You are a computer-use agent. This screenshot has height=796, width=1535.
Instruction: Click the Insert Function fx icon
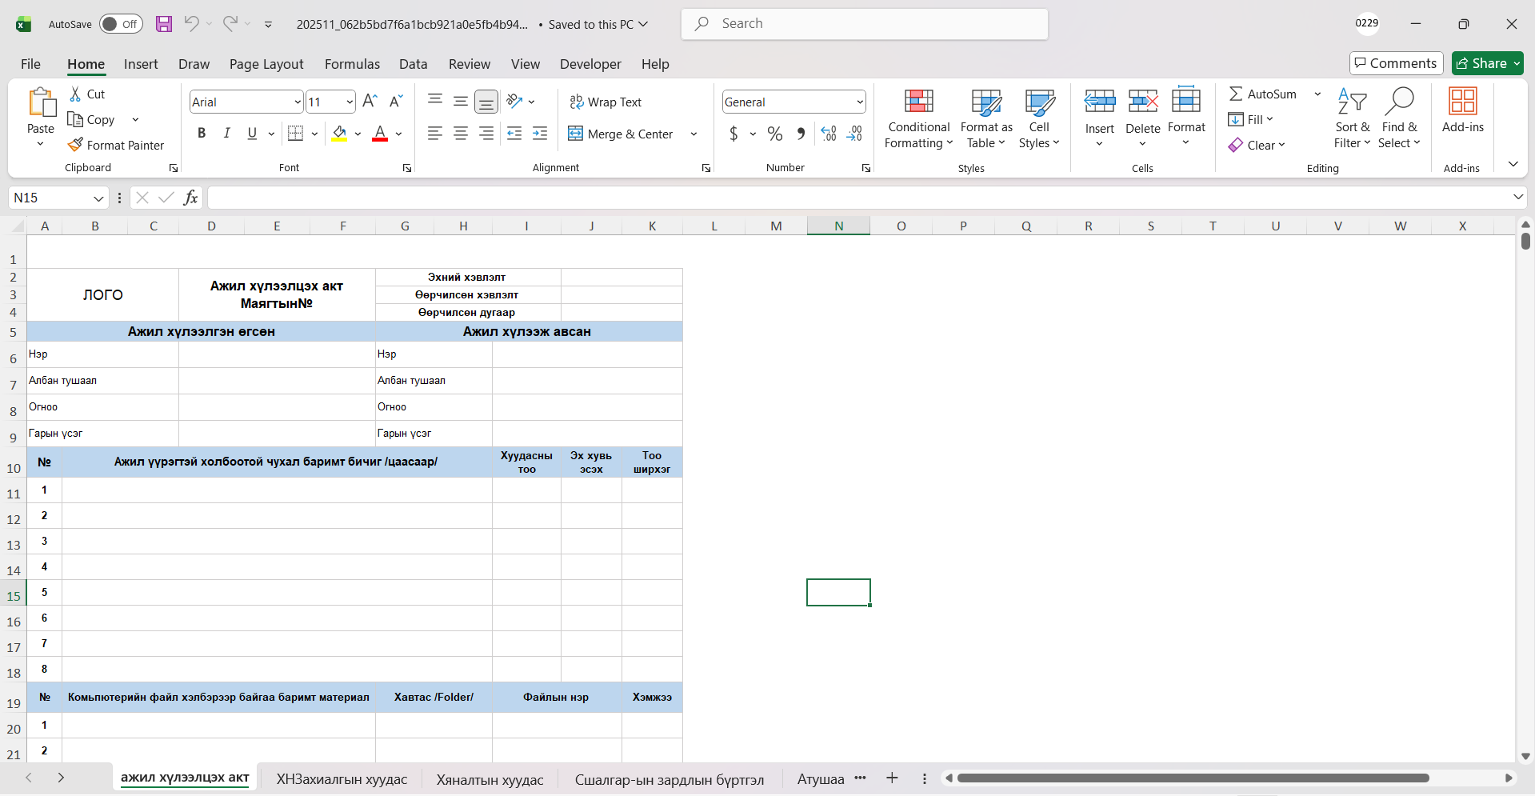pos(190,198)
